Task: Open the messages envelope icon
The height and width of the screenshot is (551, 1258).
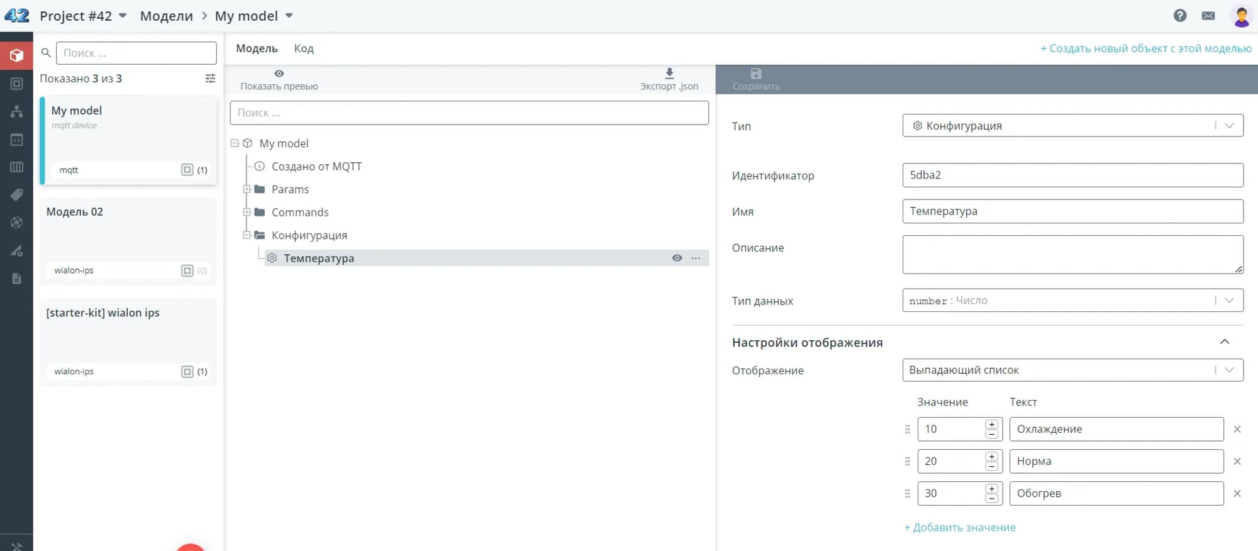Action: 1208,16
